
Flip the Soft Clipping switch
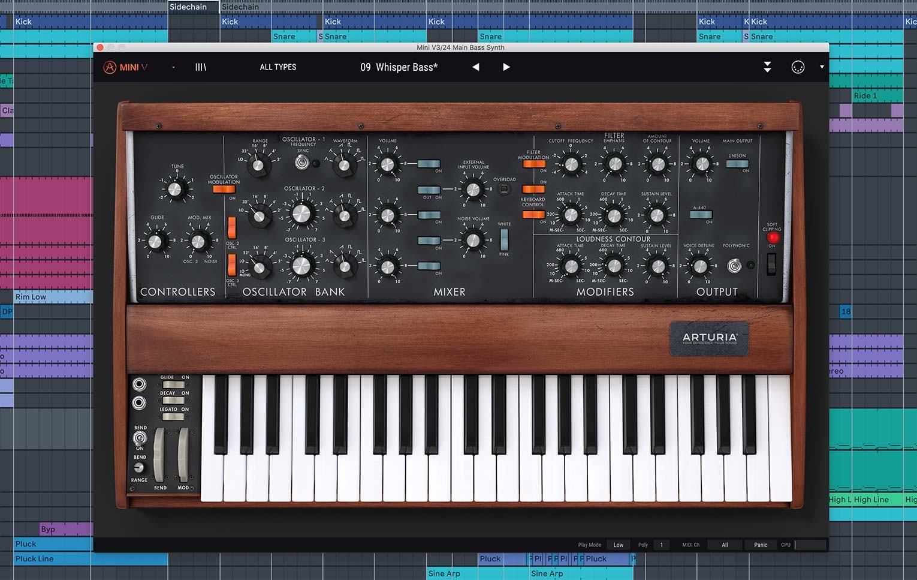pos(771,264)
